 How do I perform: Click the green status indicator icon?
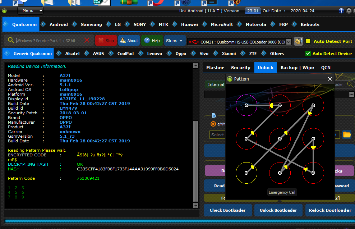(4, 11)
